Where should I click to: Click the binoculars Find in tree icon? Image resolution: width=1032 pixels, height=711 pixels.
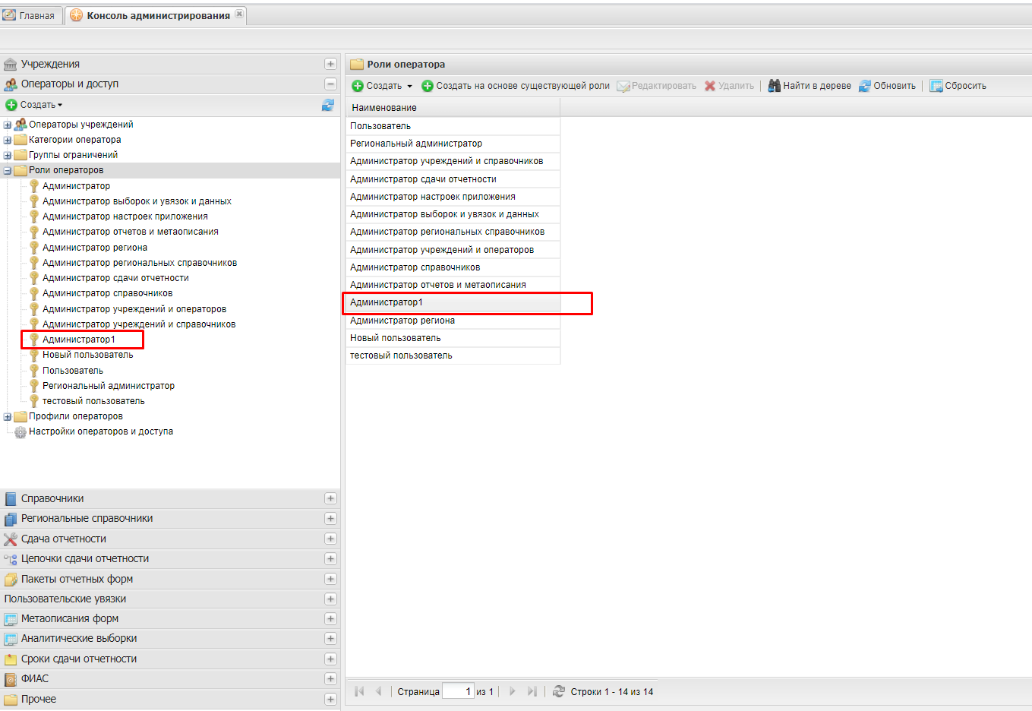pos(774,86)
